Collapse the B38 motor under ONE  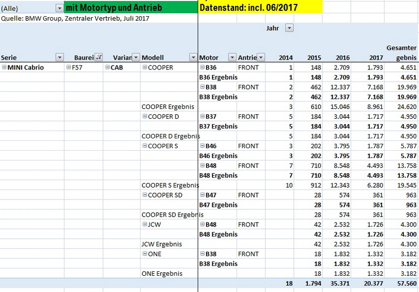[202, 254]
